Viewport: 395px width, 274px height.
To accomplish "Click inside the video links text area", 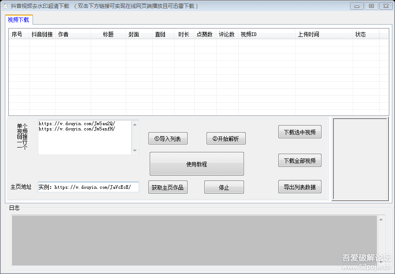I will [x=85, y=137].
